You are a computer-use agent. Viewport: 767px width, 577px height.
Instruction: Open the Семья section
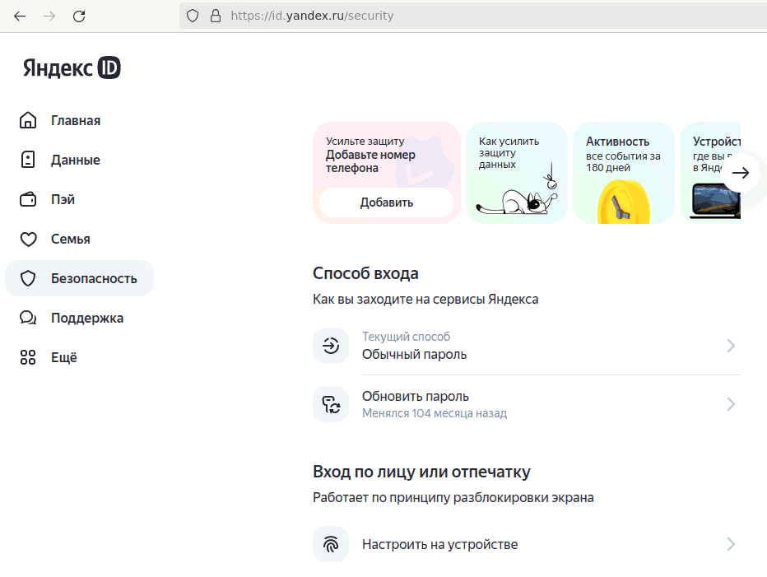pos(71,239)
